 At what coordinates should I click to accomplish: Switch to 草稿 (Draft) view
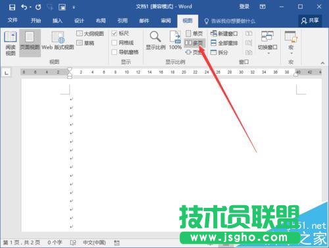click(86, 43)
